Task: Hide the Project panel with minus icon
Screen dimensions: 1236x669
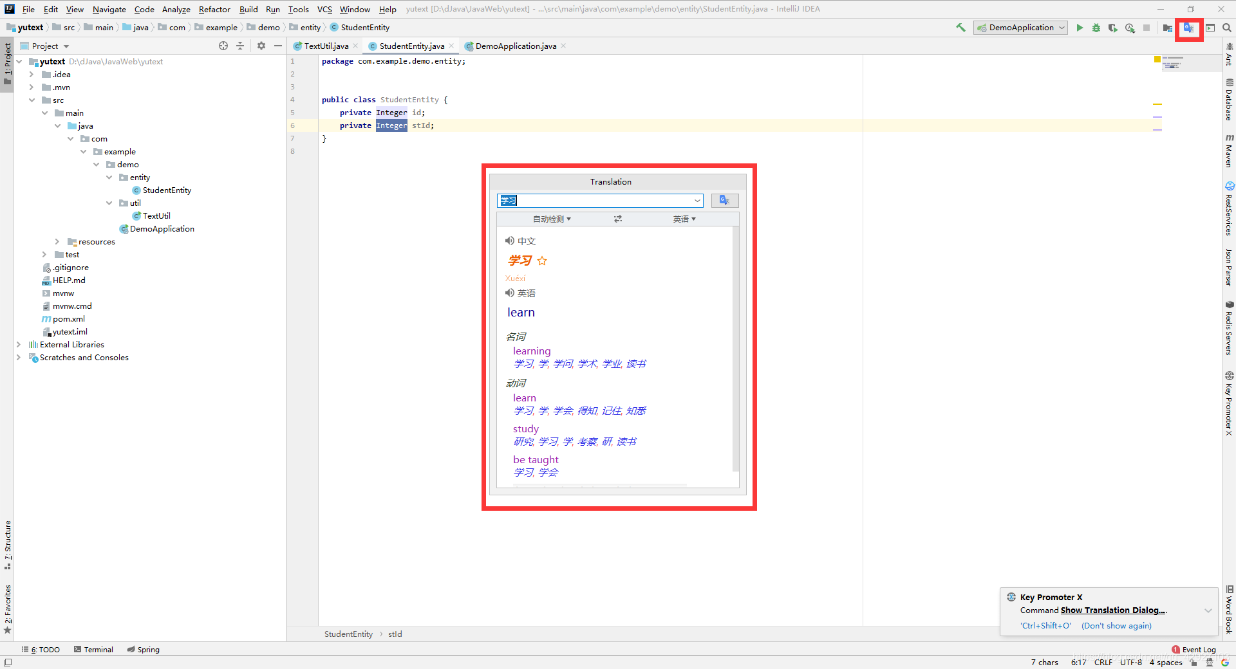Action: pyautogui.click(x=278, y=46)
